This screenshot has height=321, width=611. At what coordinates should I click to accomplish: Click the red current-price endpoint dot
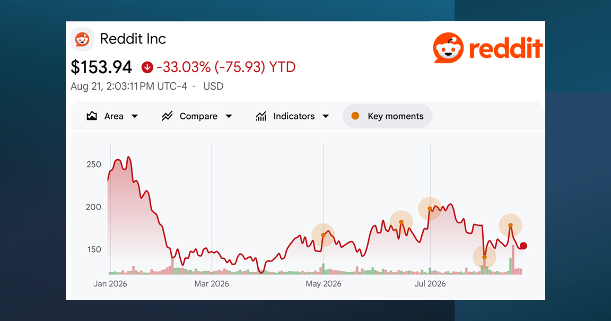click(x=523, y=246)
